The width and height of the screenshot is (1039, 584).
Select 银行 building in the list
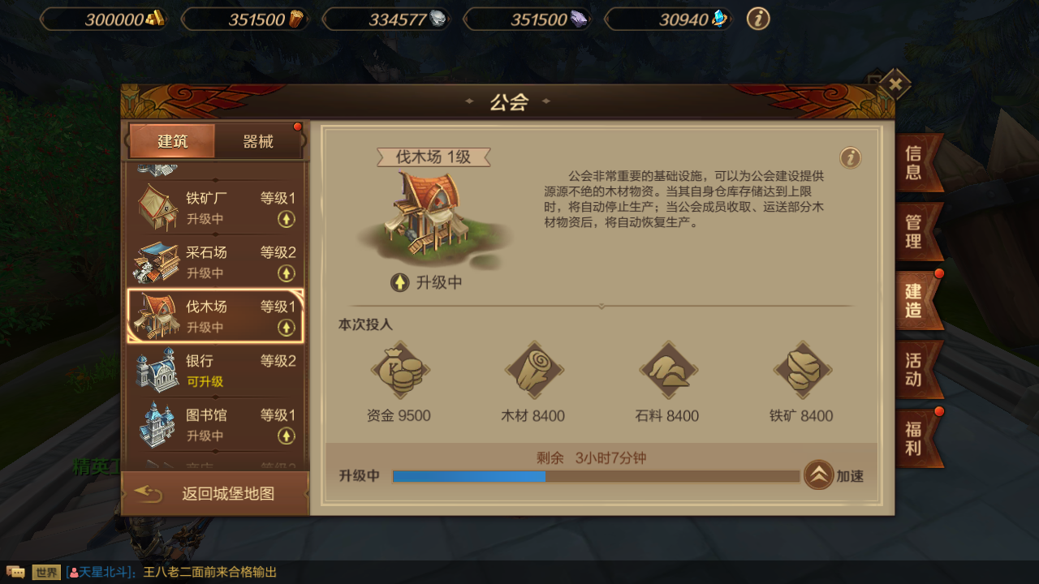[215, 371]
